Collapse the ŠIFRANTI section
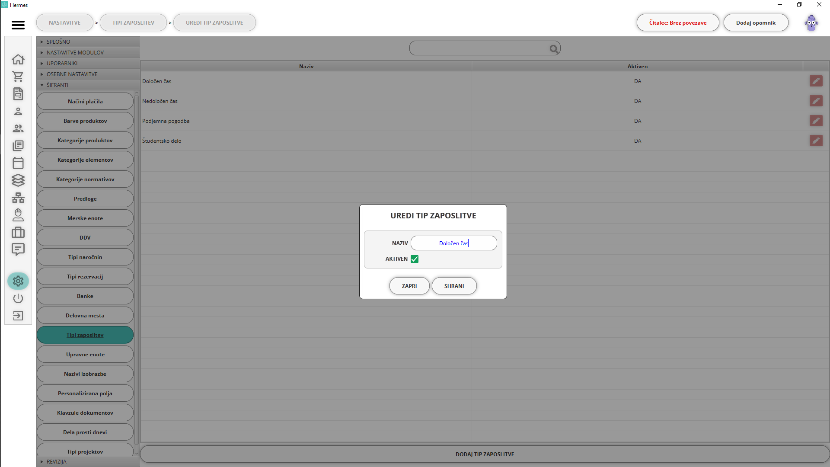Screen dimensions: 830x467 point(88,85)
